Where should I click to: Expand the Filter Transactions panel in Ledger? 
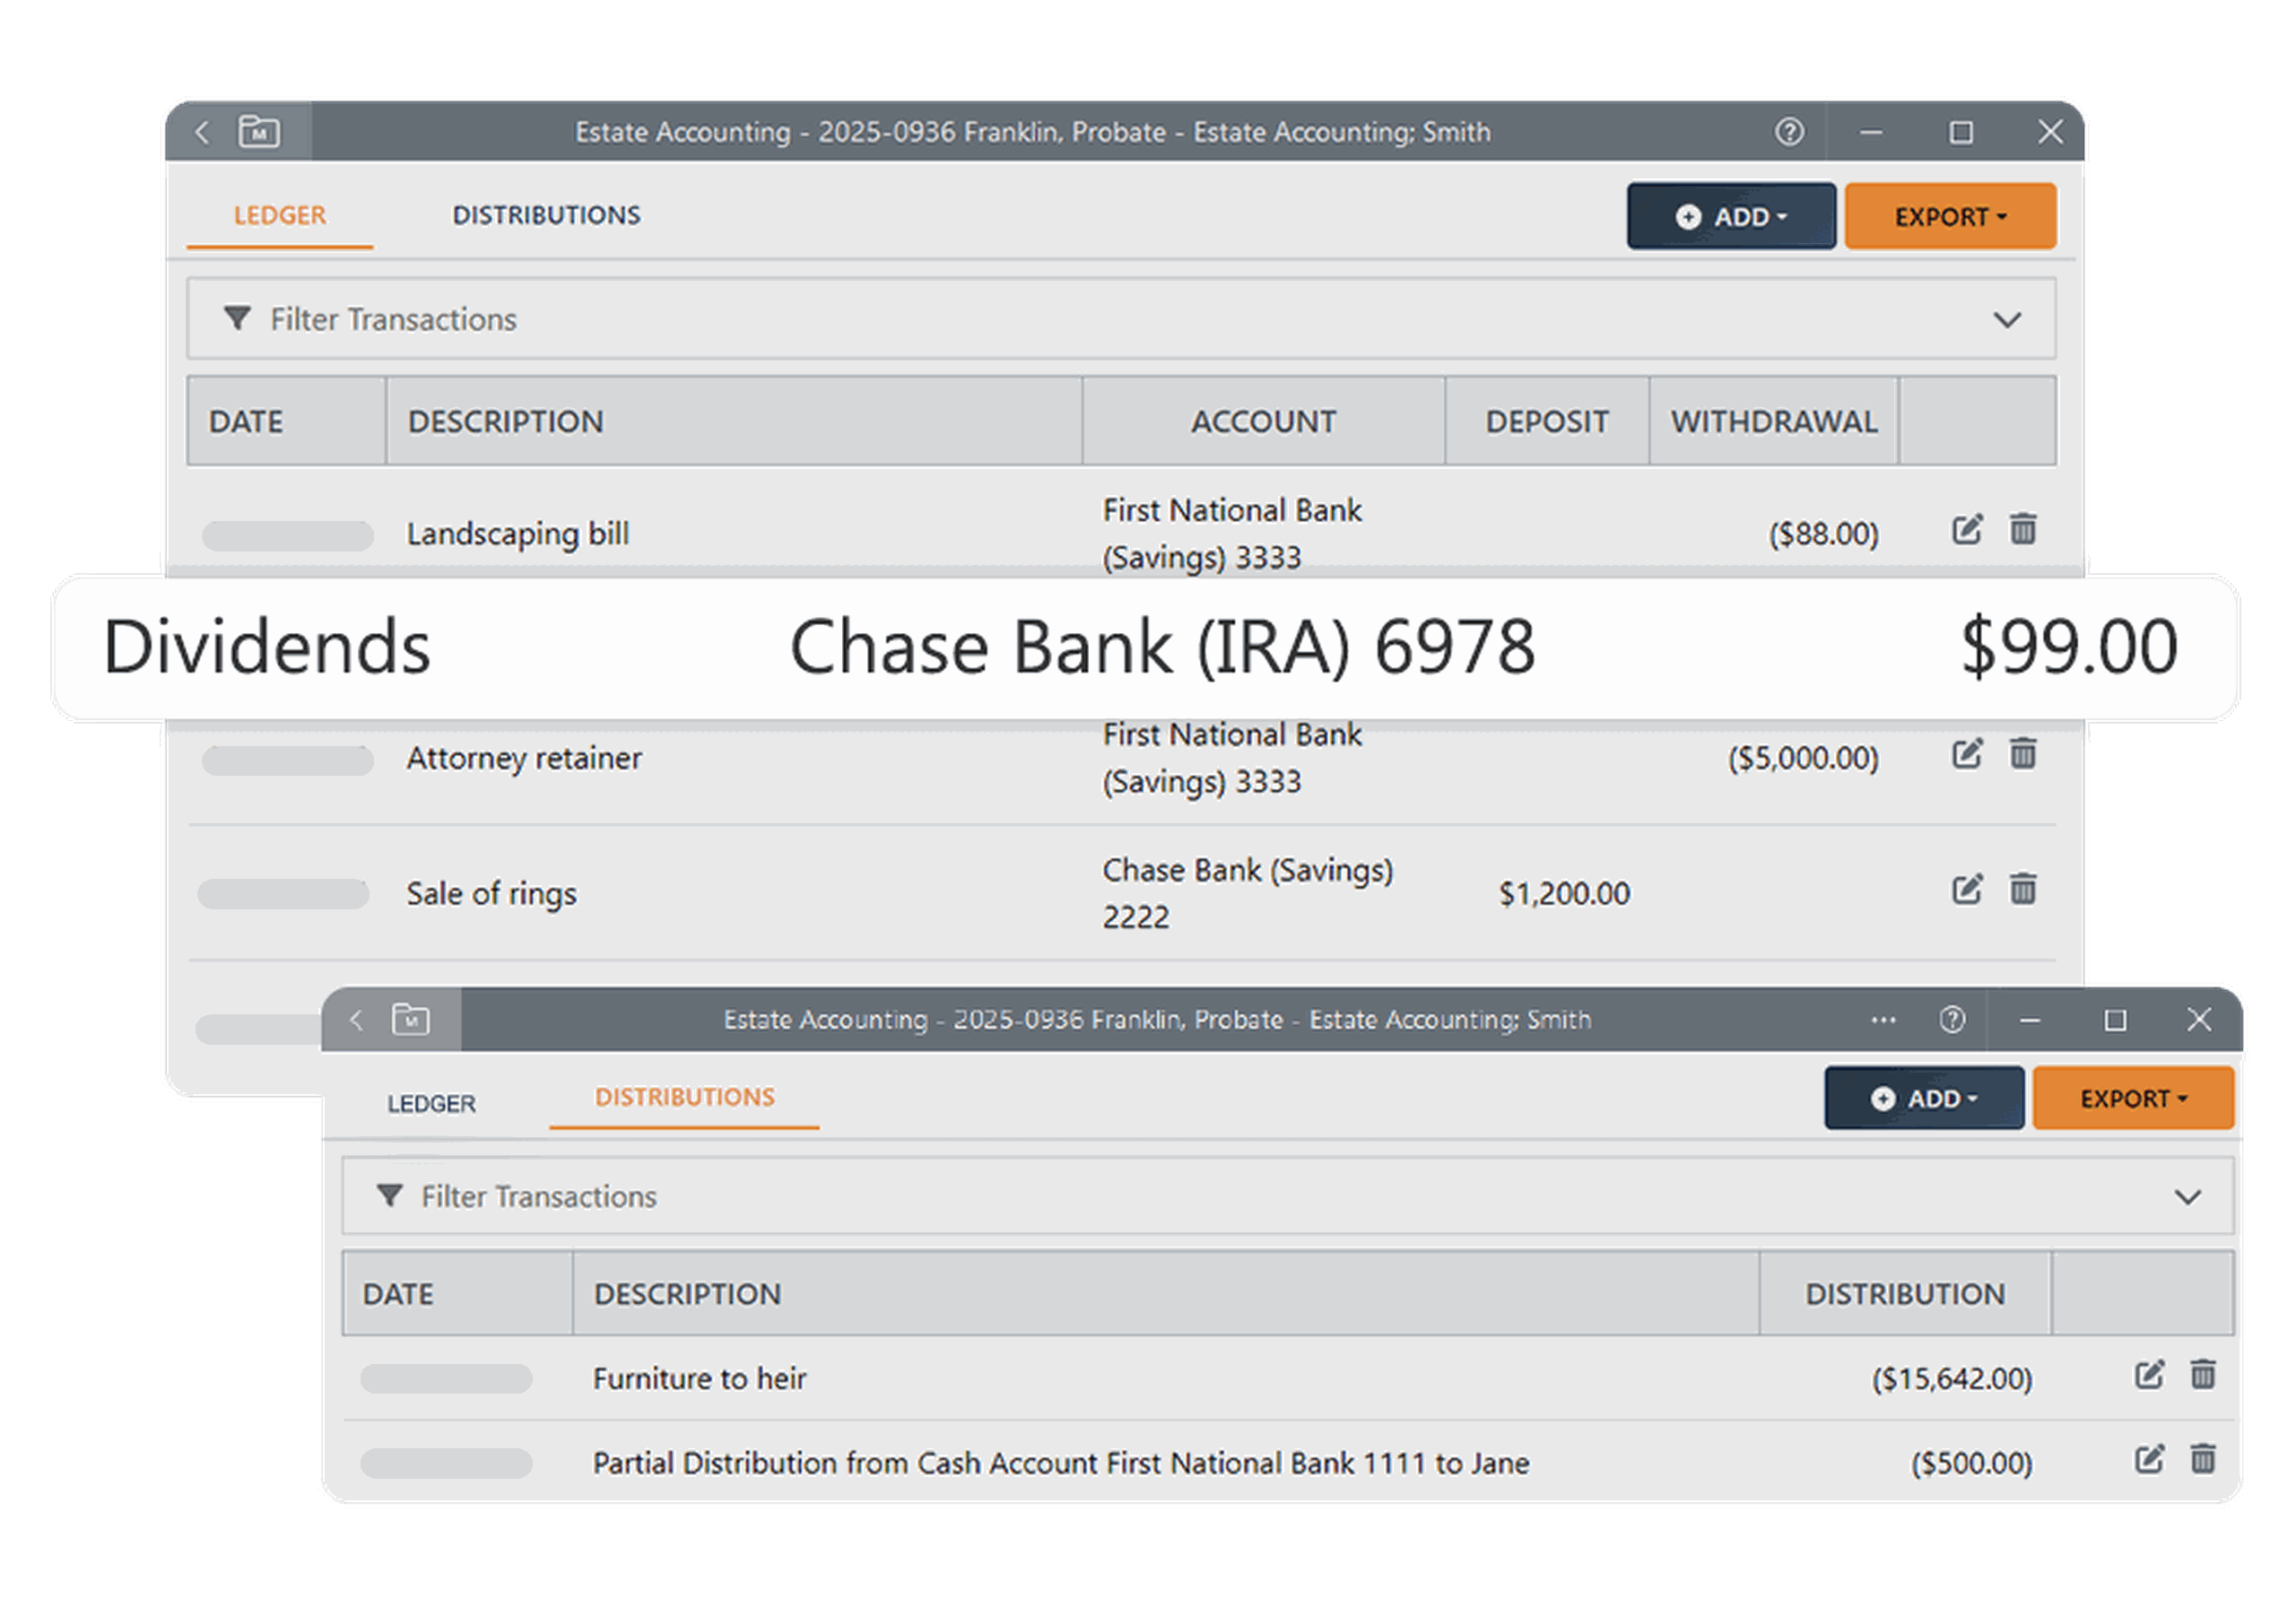click(x=2008, y=319)
